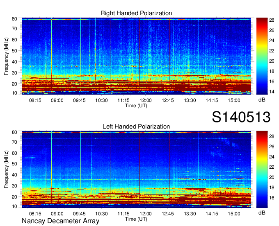The height and width of the screenshot is (226, 279).
Task: Click 20 MHz tick on Left Handed frequency axis
Action: tap(14, 197)
